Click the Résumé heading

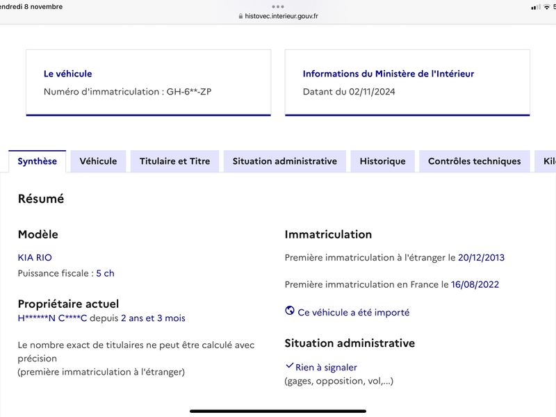point(41,199)
